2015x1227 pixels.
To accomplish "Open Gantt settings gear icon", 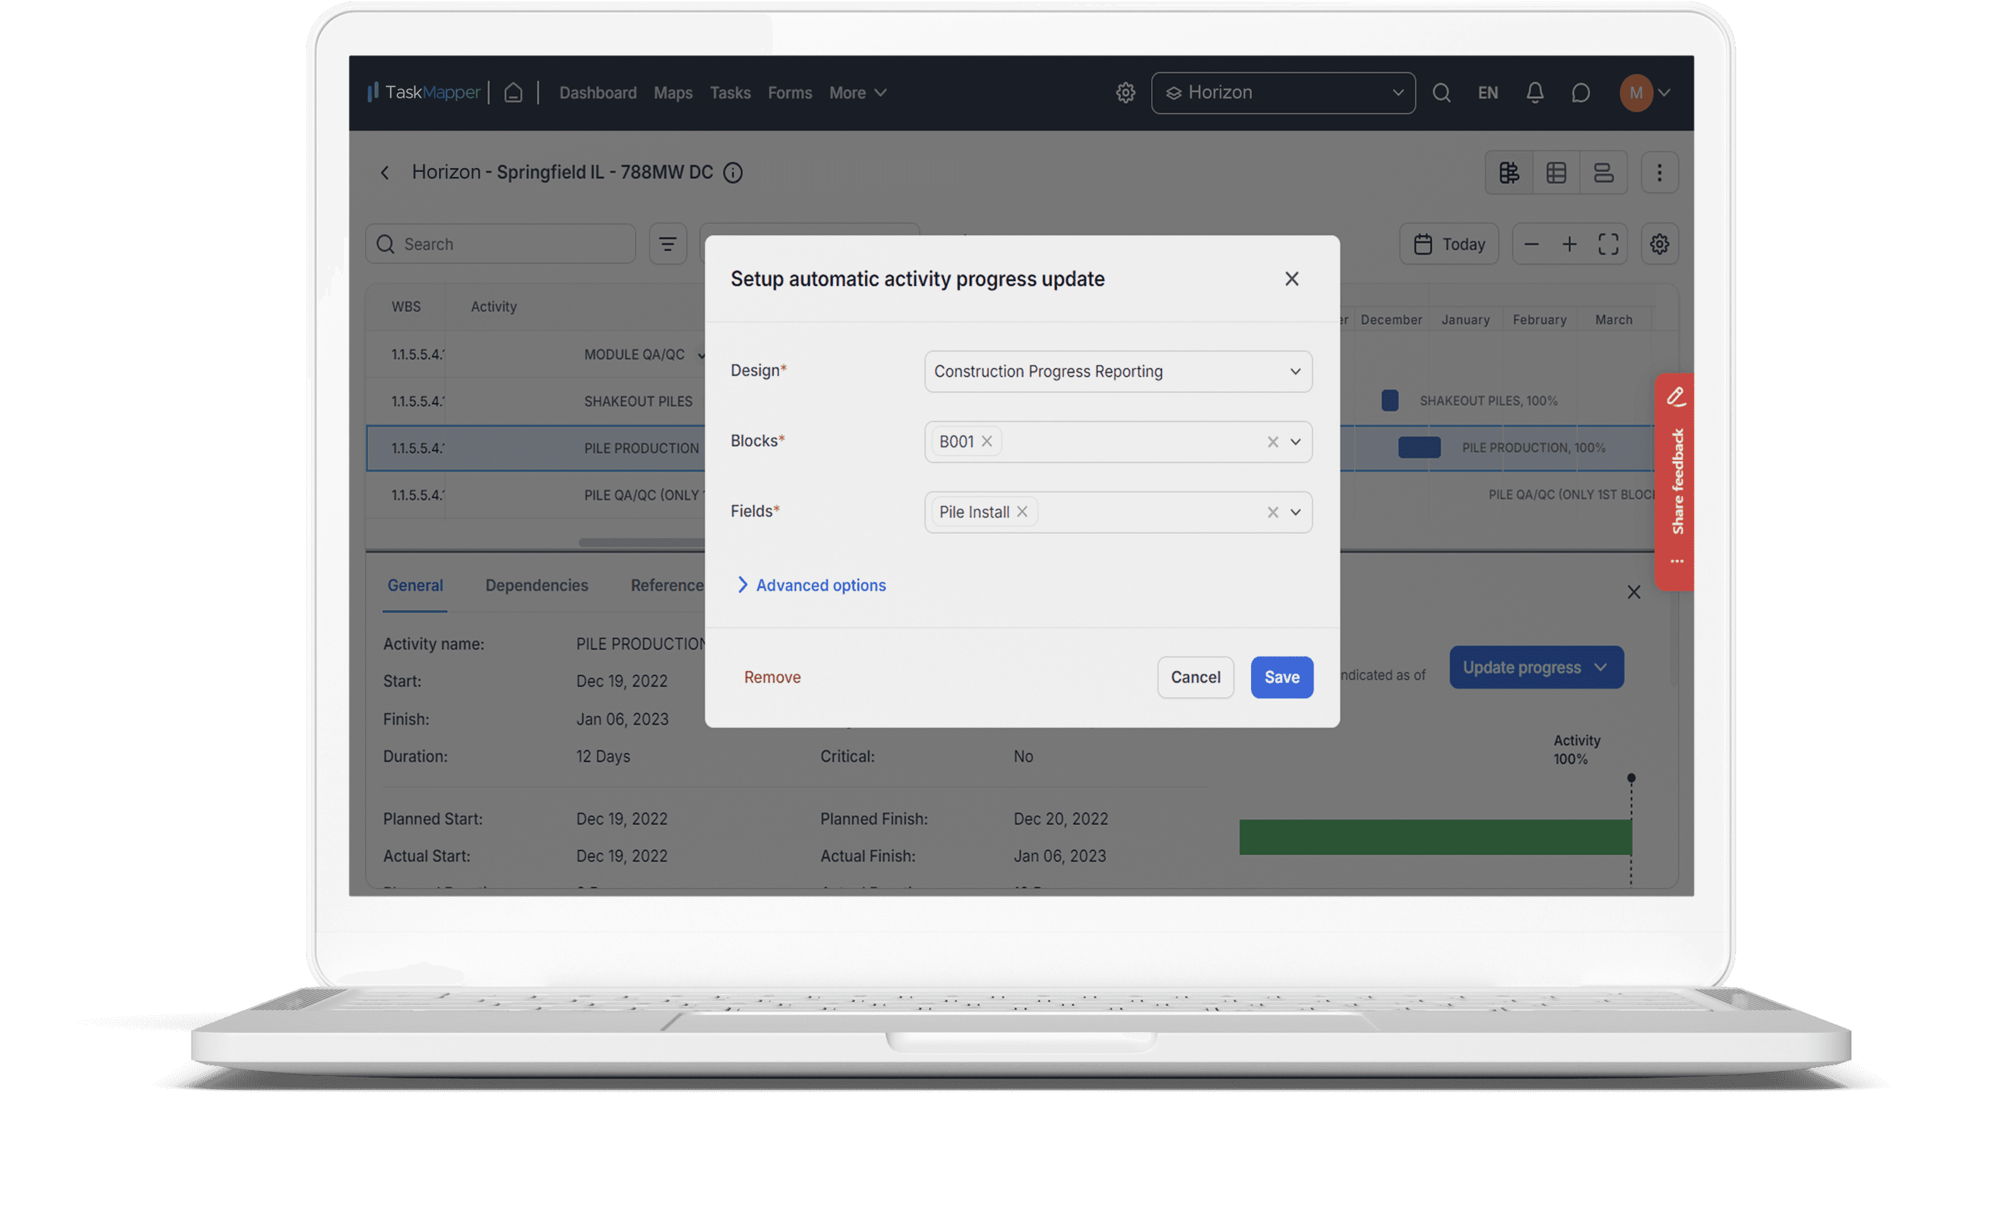I will (1659, 244).
